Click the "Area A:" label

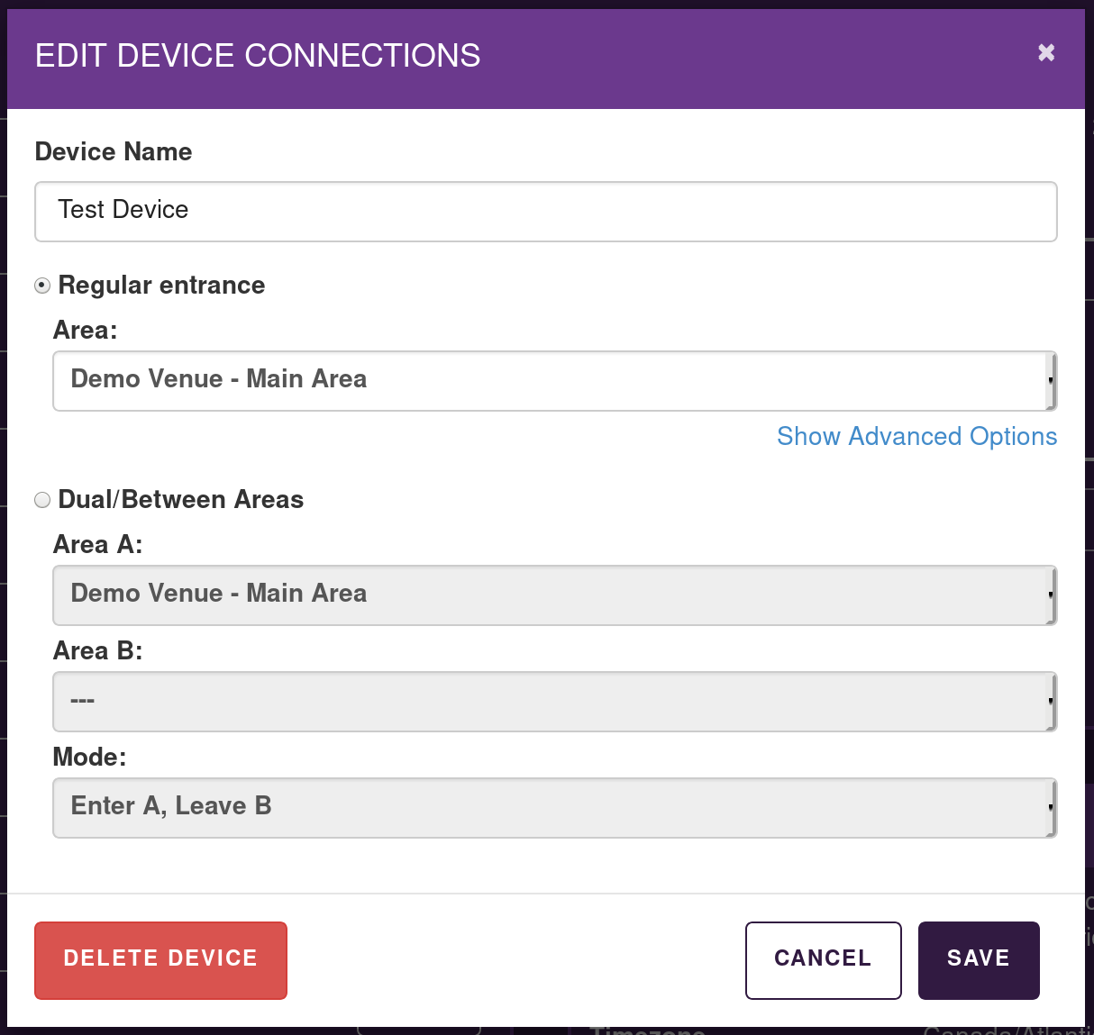pyautogui.click(x=97, y=545)
